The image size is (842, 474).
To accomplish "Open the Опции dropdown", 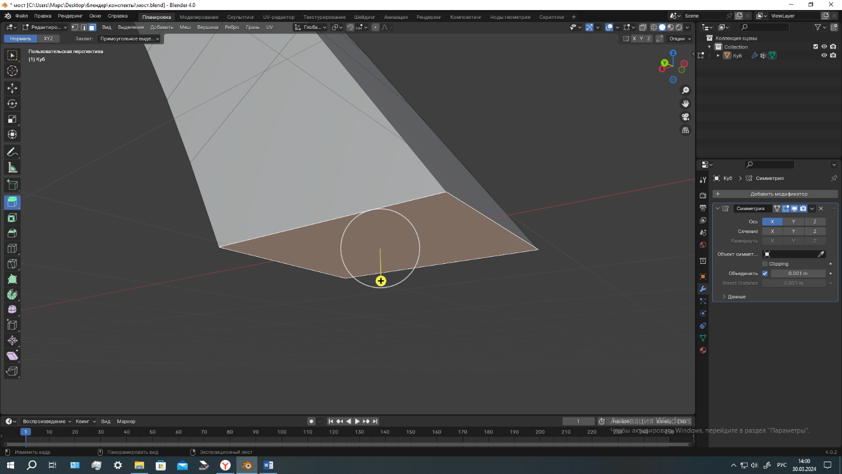I will tap(680, 38).
